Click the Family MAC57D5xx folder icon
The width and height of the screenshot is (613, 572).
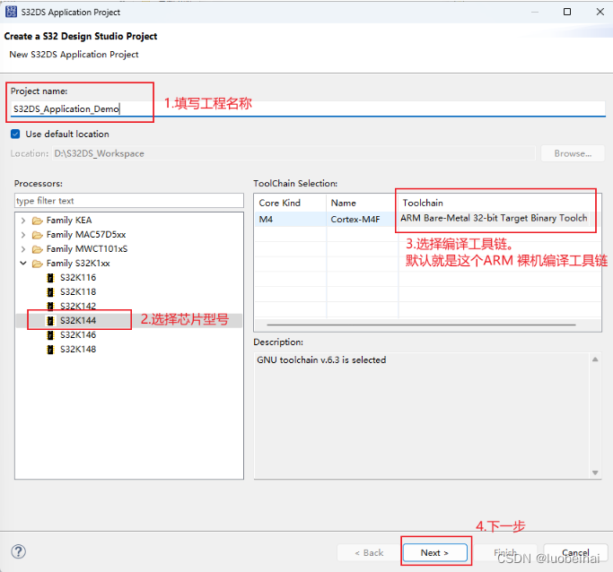click(x=38, y=235)
